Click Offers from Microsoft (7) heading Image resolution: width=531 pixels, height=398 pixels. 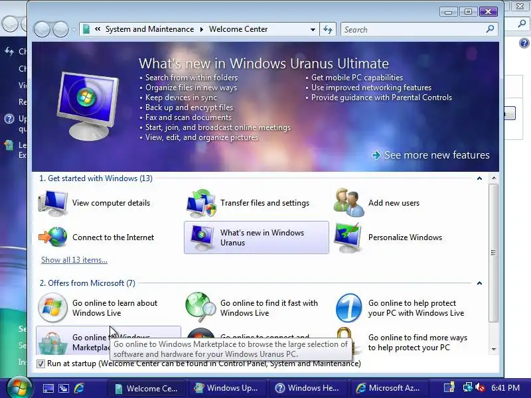88,283
